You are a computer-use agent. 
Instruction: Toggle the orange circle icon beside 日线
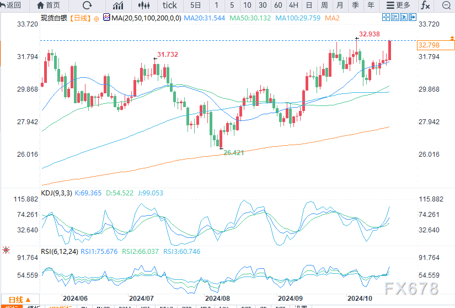[97, 18]
